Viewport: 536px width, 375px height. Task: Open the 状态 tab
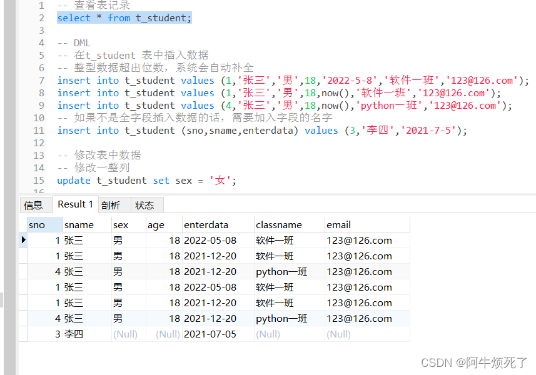[146, 205]
